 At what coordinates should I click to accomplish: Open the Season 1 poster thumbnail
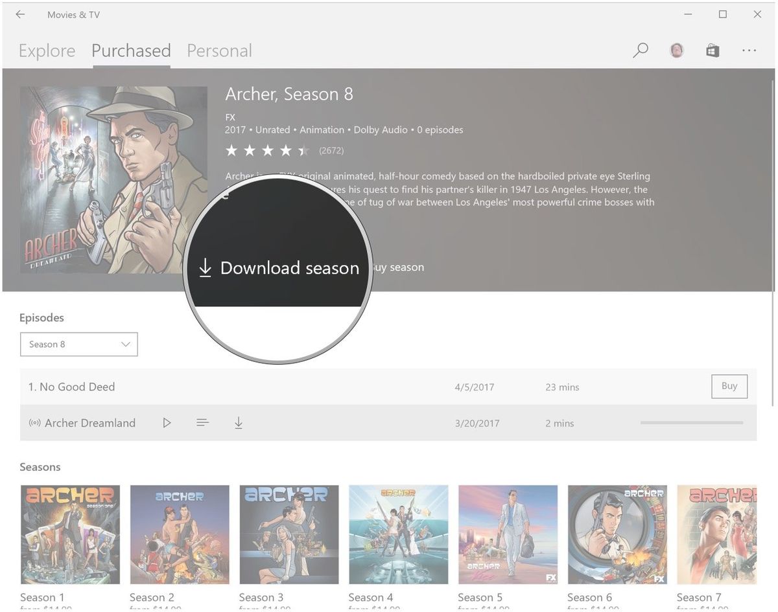(69, 534)
